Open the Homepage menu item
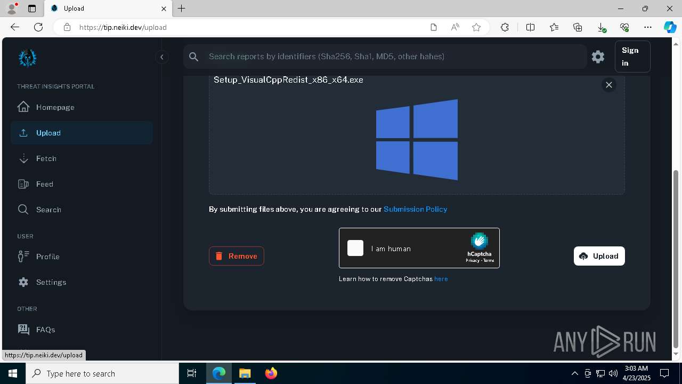 pyautogui.click(x=82, y=107)
